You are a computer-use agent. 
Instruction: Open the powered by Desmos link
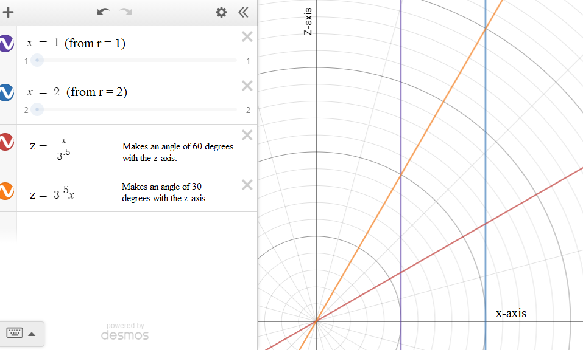pyautogui.click(x=125, y=332)
